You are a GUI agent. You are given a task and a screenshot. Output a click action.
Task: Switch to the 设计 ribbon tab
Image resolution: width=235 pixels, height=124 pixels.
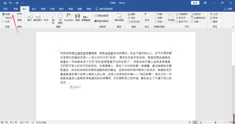(34, 9)
